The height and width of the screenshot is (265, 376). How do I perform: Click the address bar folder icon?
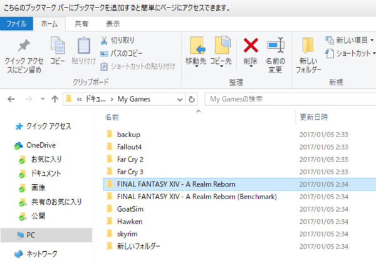coord(69,99)
